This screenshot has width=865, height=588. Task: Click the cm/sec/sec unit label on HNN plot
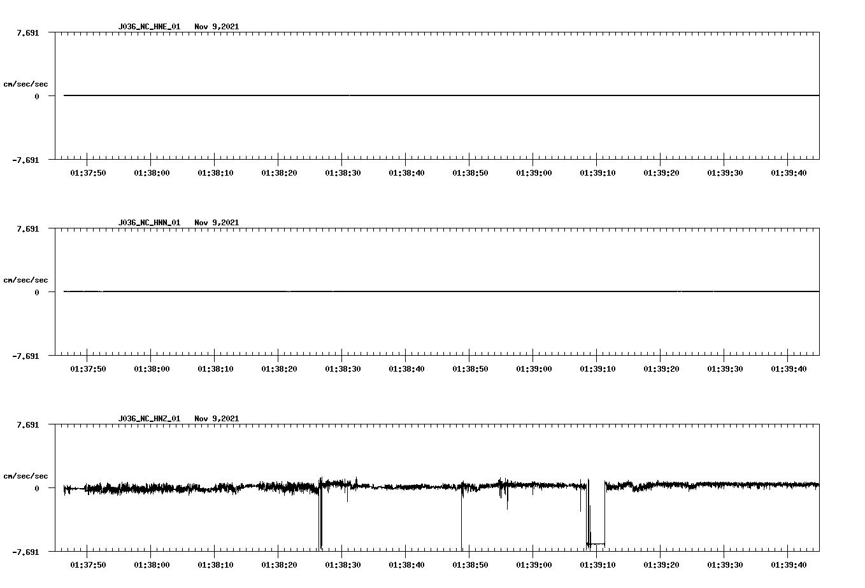[25, 280]
